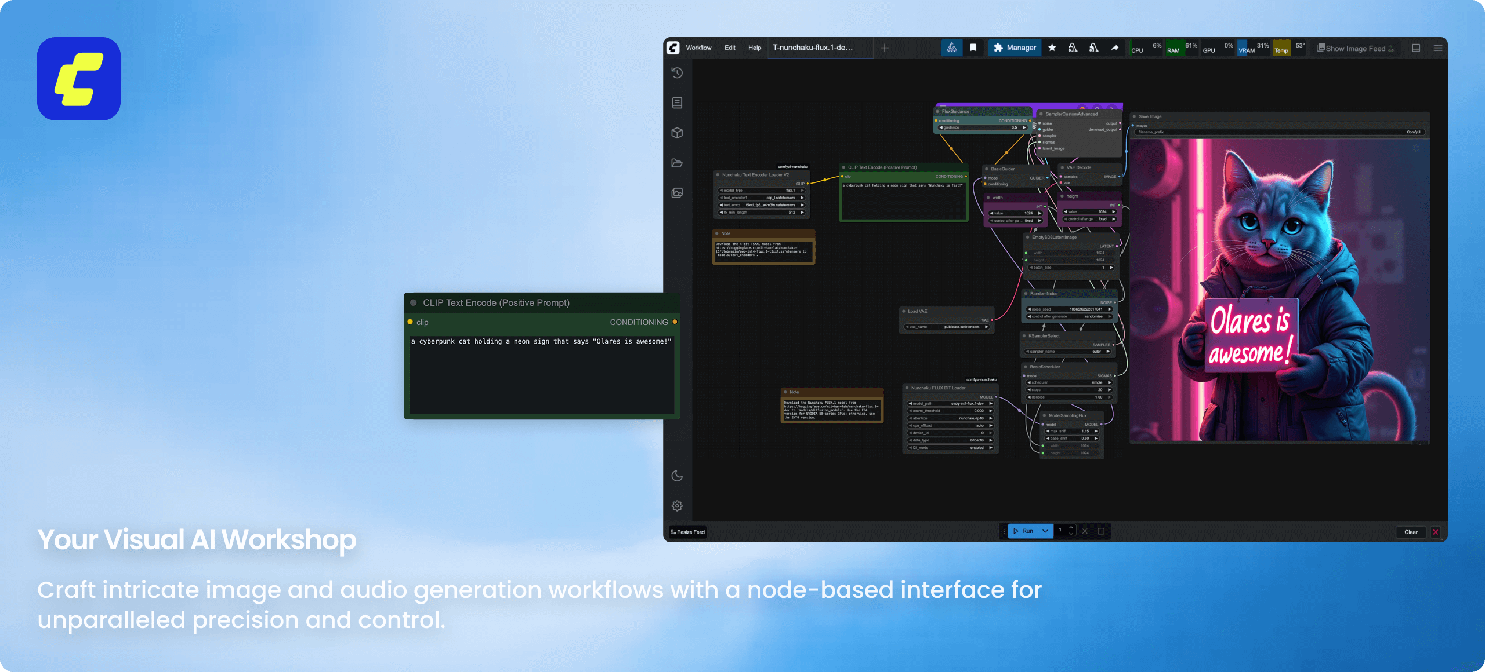
Task: Click the second unload icon before the share arrow
Action: pyautogui.click(x=1094, y=48)
